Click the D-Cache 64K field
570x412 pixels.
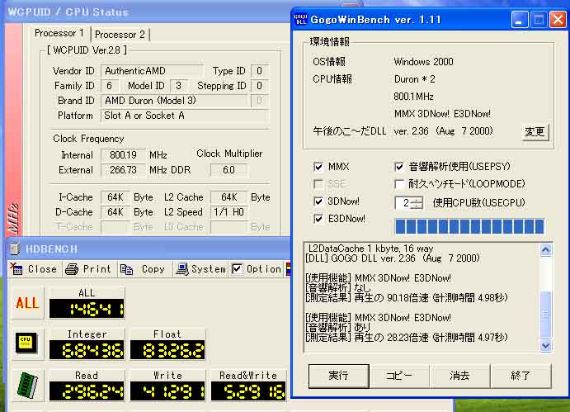pos(115,212)
